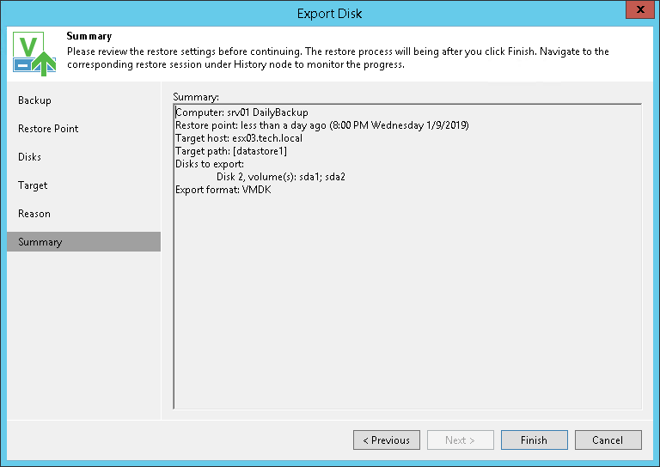Click the bold Summary heading
Viewport: 660px width, 467px height.
click(x=89, y=36)
